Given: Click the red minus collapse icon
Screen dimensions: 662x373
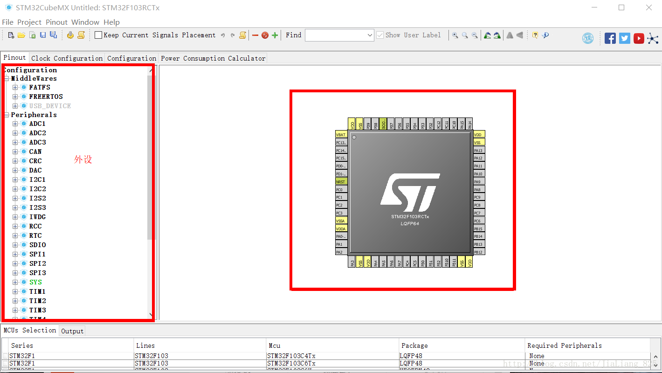Looking at the screenshot, I should [x=255, y=35].
